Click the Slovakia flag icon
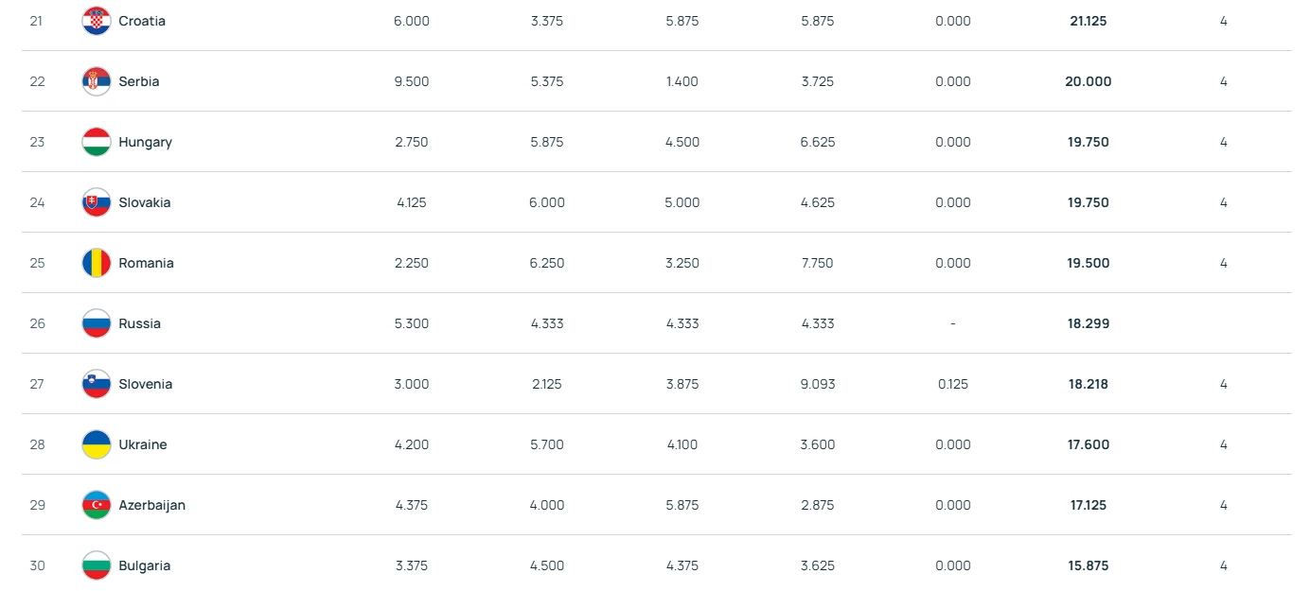This screenshot has width=1310, height=591. [97, 202]
